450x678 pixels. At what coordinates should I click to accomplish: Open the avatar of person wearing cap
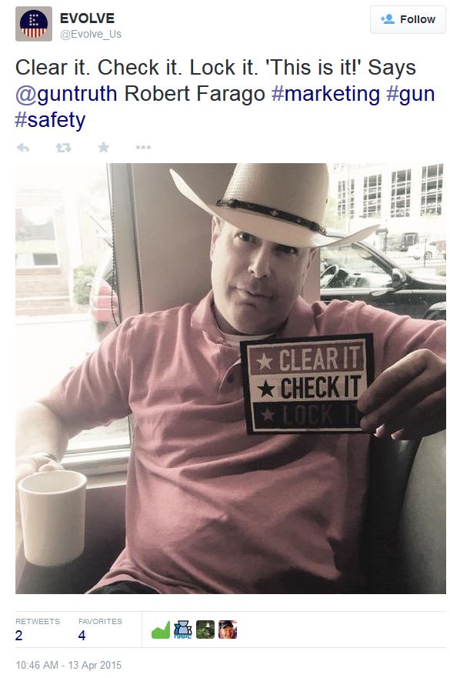228,630
